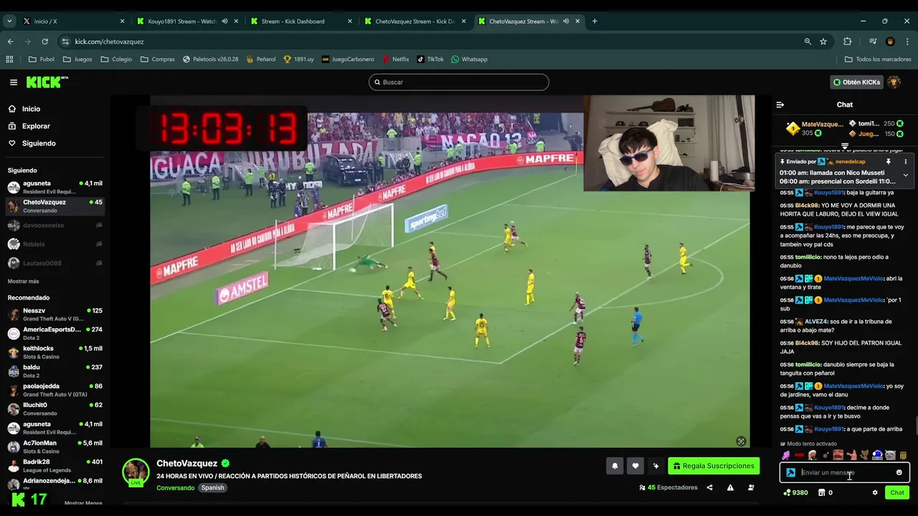Open the emoji picker in chat

(x=899, y=472)
